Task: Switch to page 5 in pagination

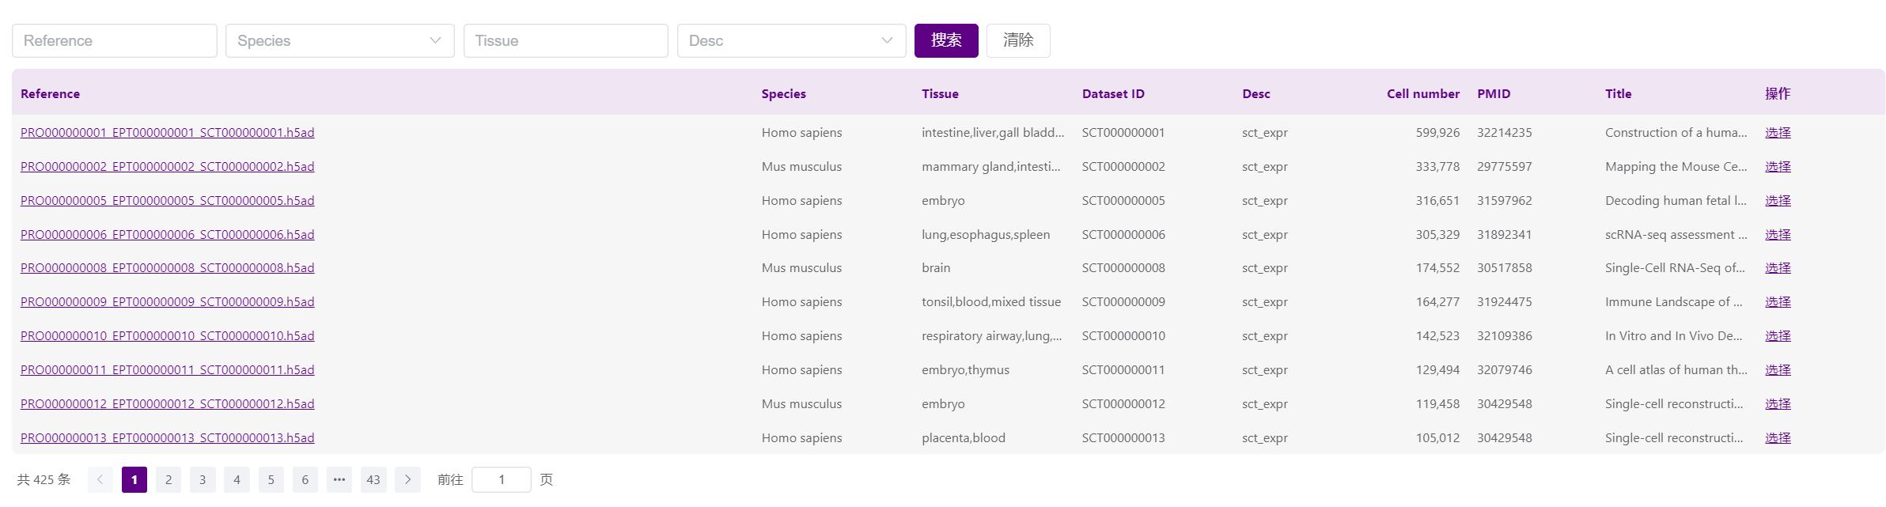Action: tap(271, 479)
